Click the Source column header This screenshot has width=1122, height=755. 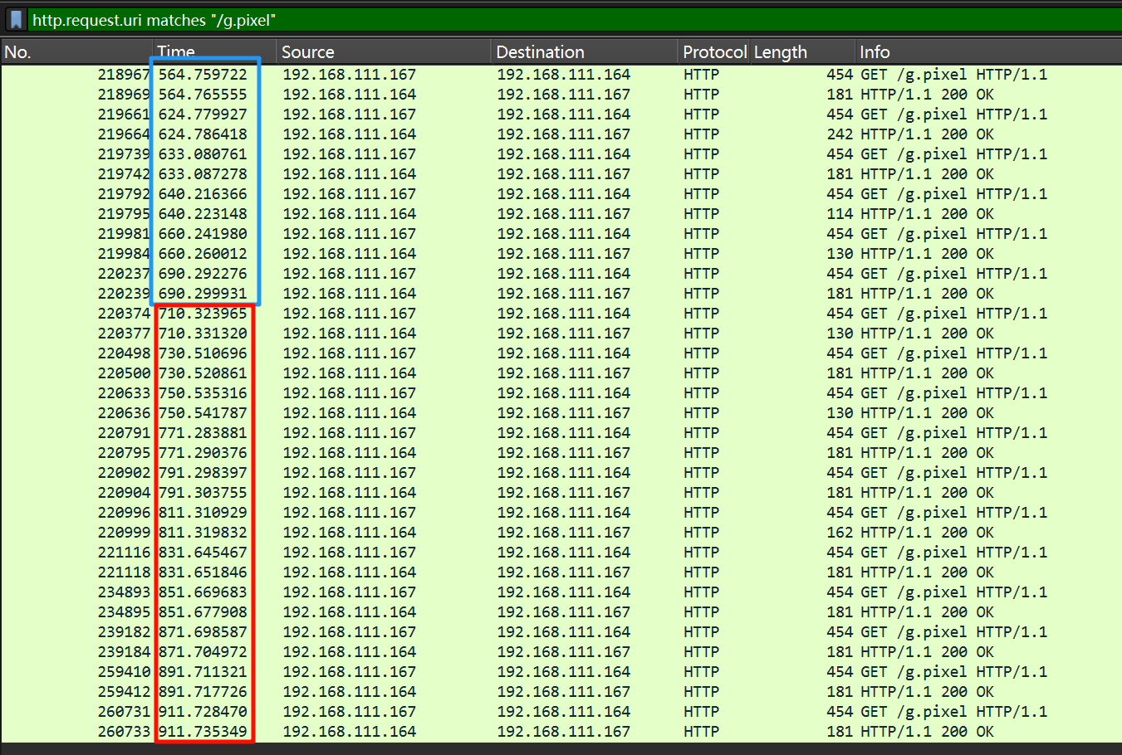tap(384, 51)
